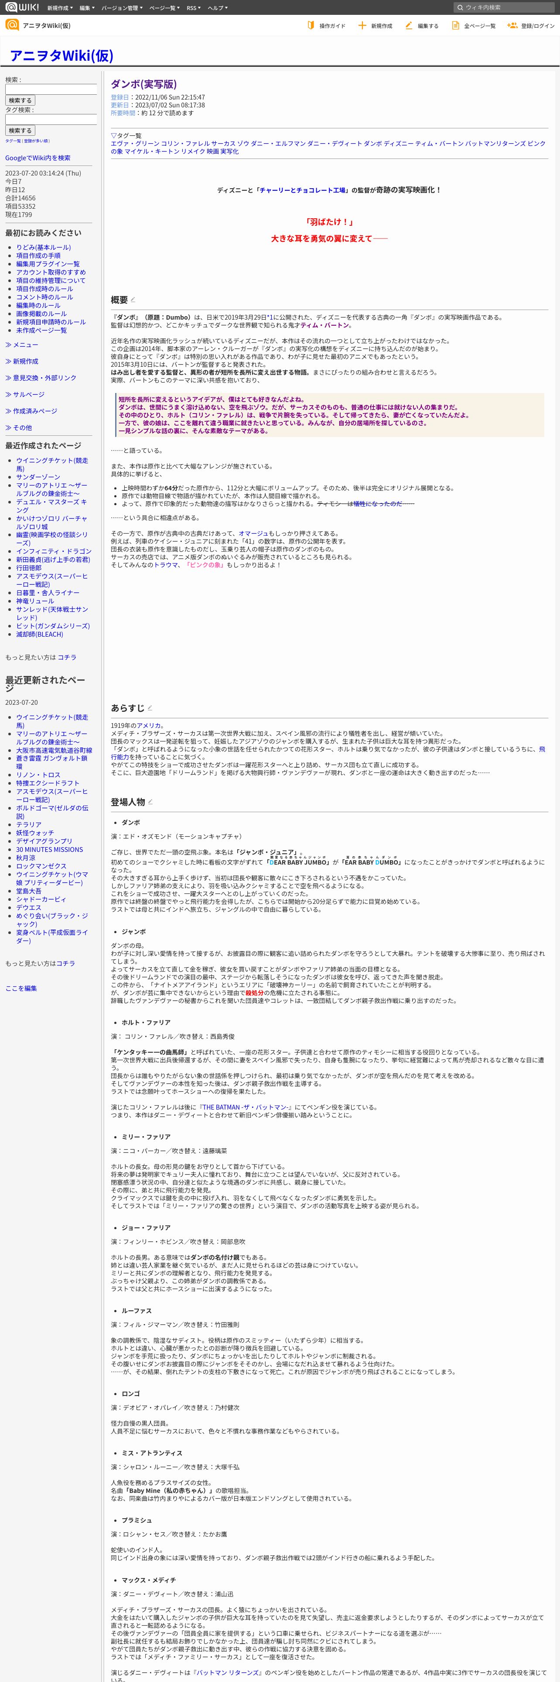The height and width of the screenshot is (1682, 560).
Task: Expand the 新規作成 sidebar section
Action: (21, 361)
